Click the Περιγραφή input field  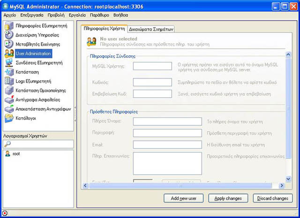(x=167, y=133)
